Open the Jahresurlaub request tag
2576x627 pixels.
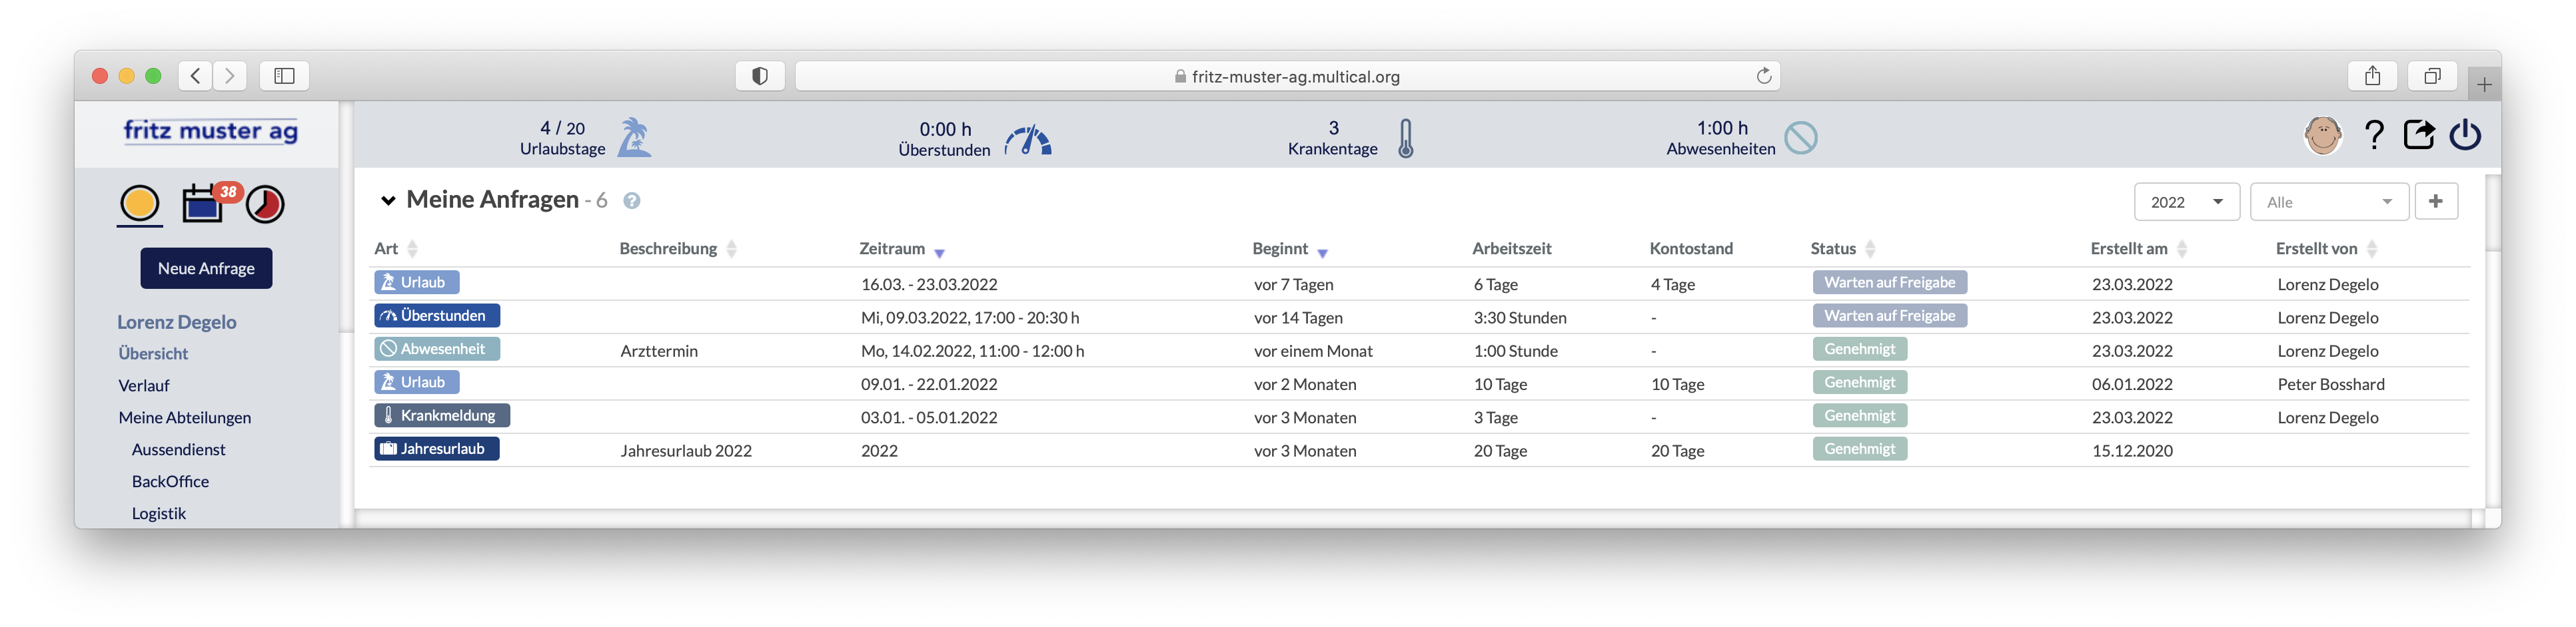[x=437, y=449]
